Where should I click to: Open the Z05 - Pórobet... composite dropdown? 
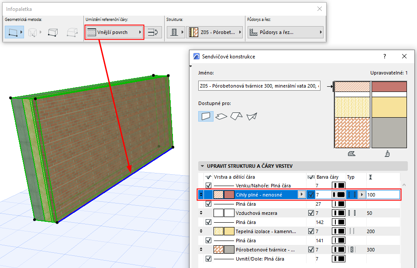point(214,32)
